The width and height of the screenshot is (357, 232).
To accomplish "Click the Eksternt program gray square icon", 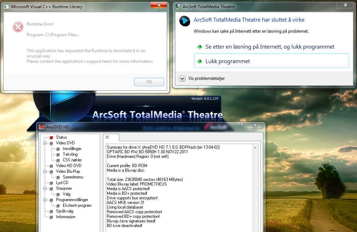I will [58, 206].
